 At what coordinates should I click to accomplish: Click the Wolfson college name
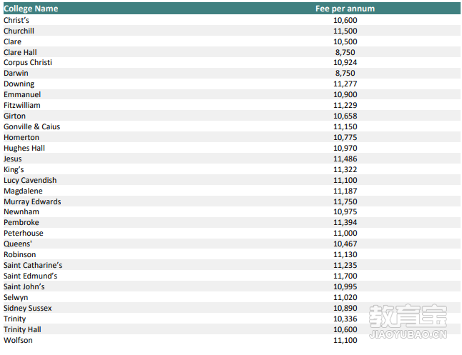pos(18,340)
